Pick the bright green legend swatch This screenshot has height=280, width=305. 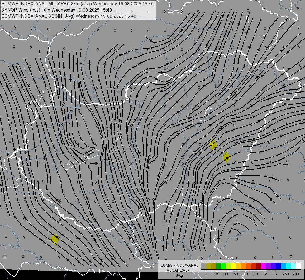point(223,266)
